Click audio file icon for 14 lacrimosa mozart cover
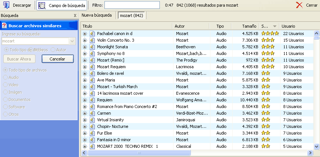Viewport: 320px width, 157px height. tap(92, 93)
